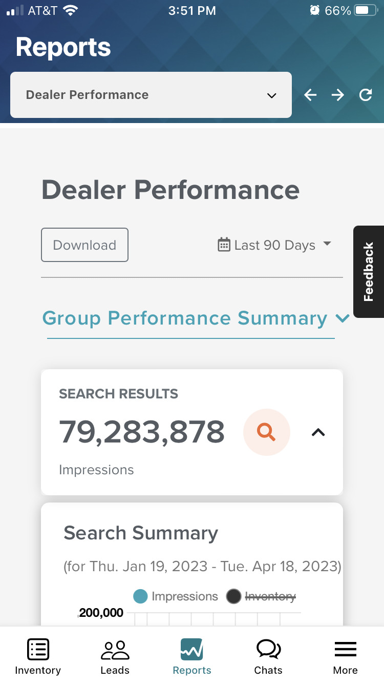384x684 pixels.
Task: Open the Leads tab icon
Action: click(115, 650)
